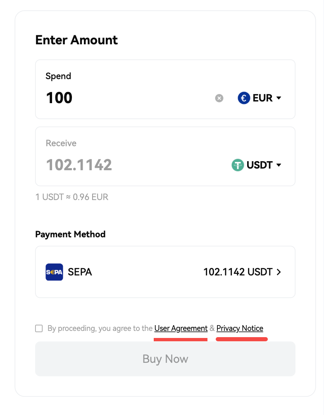Open the User Agreement link
The image size is (324, 415).
click(x=181, y=328)
